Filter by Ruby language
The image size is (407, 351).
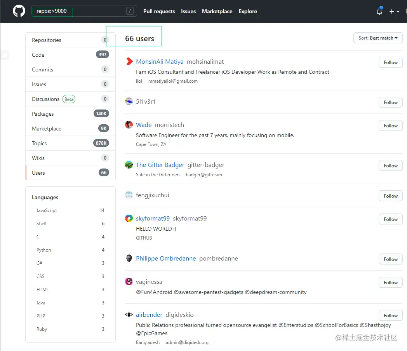click(70, 329)
